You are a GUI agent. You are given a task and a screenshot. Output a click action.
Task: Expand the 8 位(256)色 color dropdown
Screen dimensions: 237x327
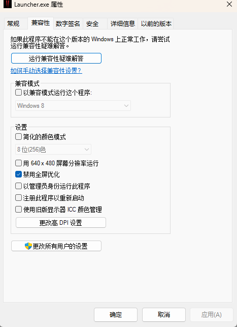point(53,150)
